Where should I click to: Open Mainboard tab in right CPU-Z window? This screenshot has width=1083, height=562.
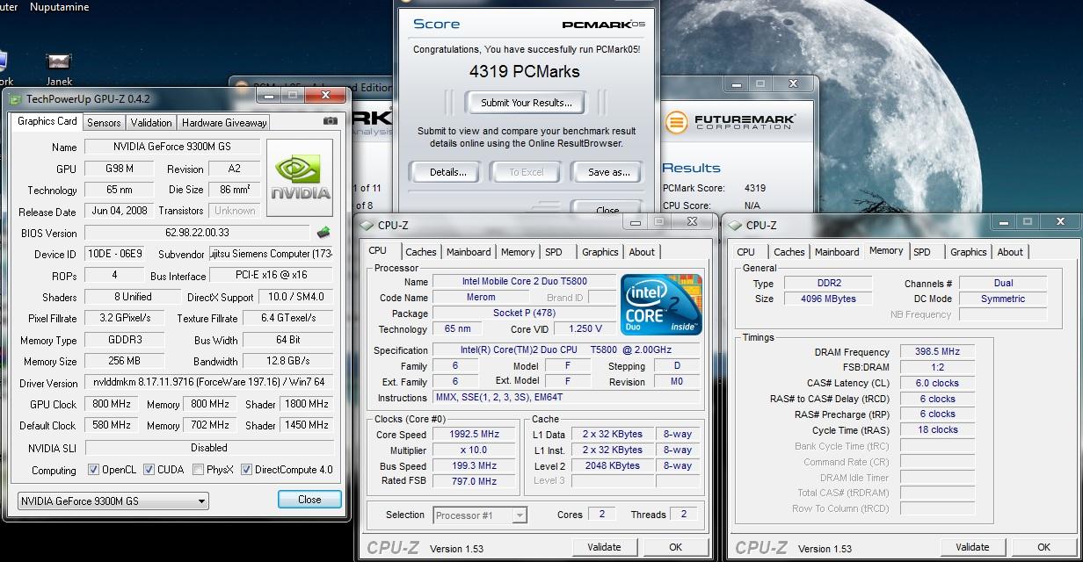tap(837, 252)
